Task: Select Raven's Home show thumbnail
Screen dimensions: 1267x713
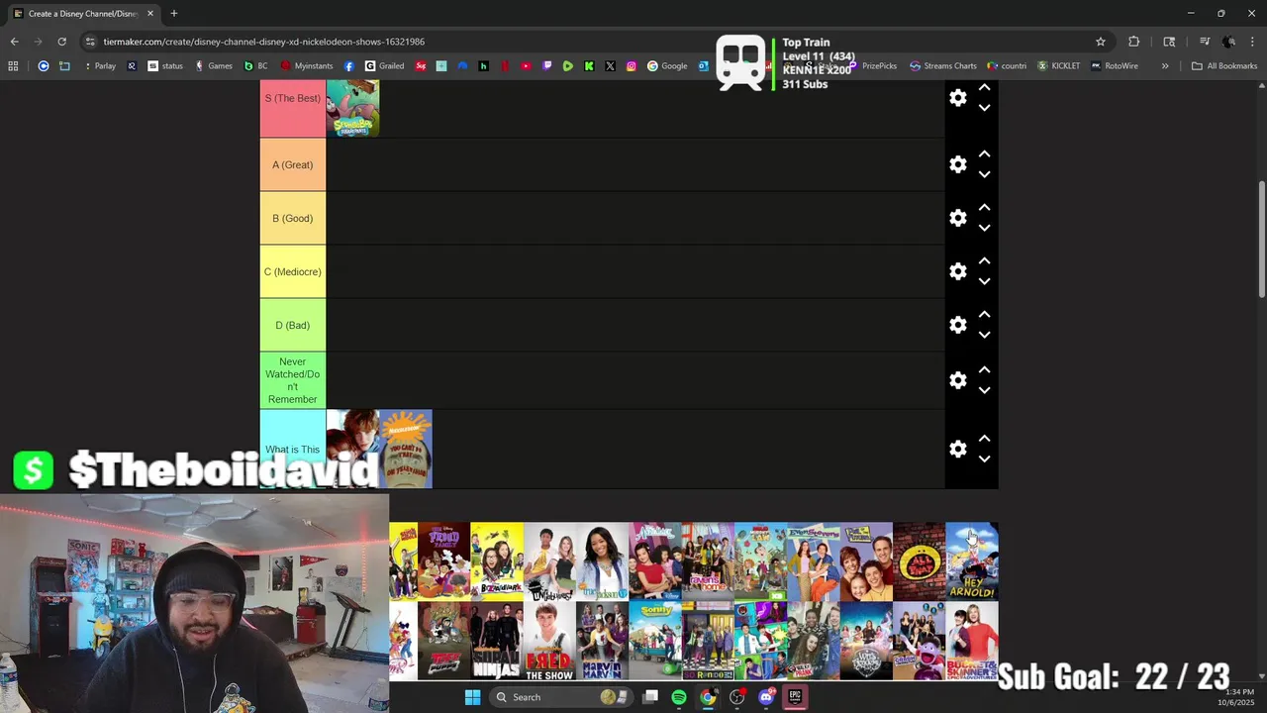Action: coord(708,561)
